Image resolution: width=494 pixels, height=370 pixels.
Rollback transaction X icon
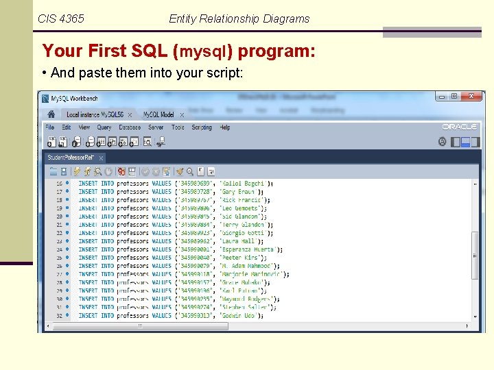click(156, 171)
